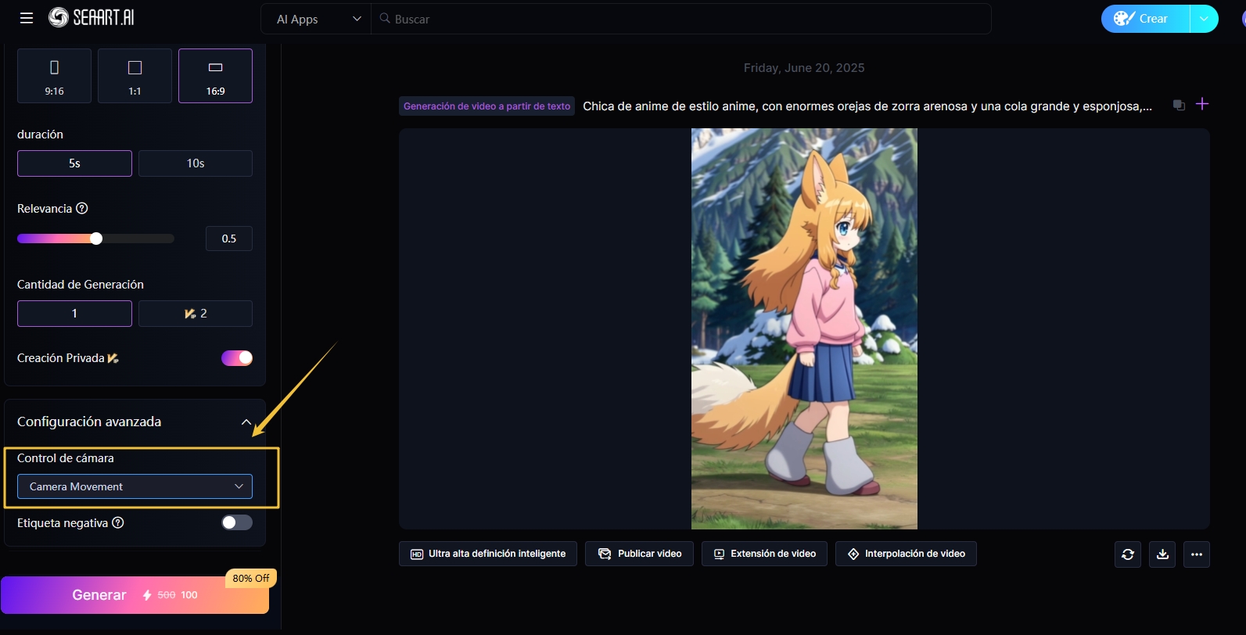1246x635 pixels.
Task: Click the purple plus icon
Action: pos(1202,104)
